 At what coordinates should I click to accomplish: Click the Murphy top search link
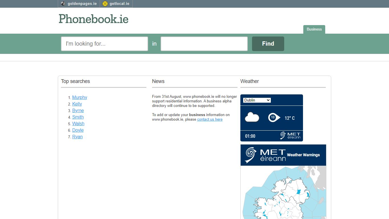(80, 97)
